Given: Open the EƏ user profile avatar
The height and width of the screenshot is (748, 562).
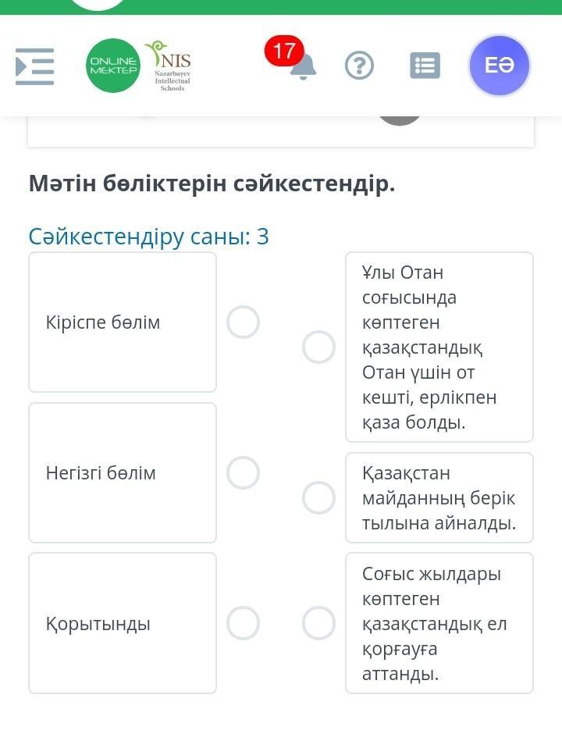Looking at the screenshot, I should tap(499, 66).
